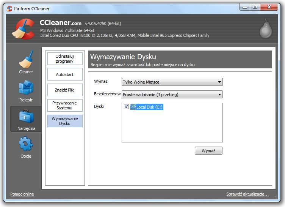Click the CCleaner title bar app icon
The width and height of the screenshot is (285, 207).
tap(9, 9)
